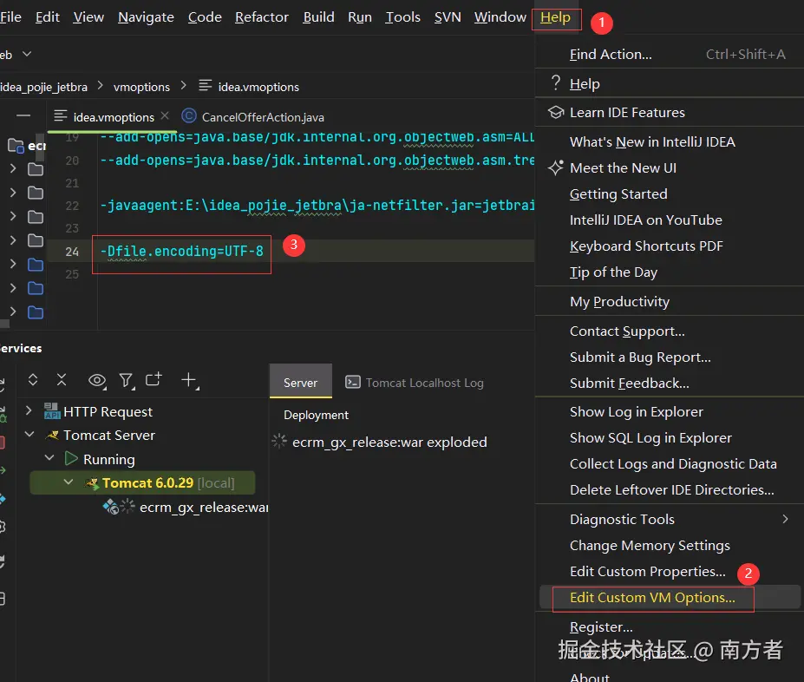Choose Delete Leftover IDE Directories...
Screen dimensions: 804x682
[670, 489]
